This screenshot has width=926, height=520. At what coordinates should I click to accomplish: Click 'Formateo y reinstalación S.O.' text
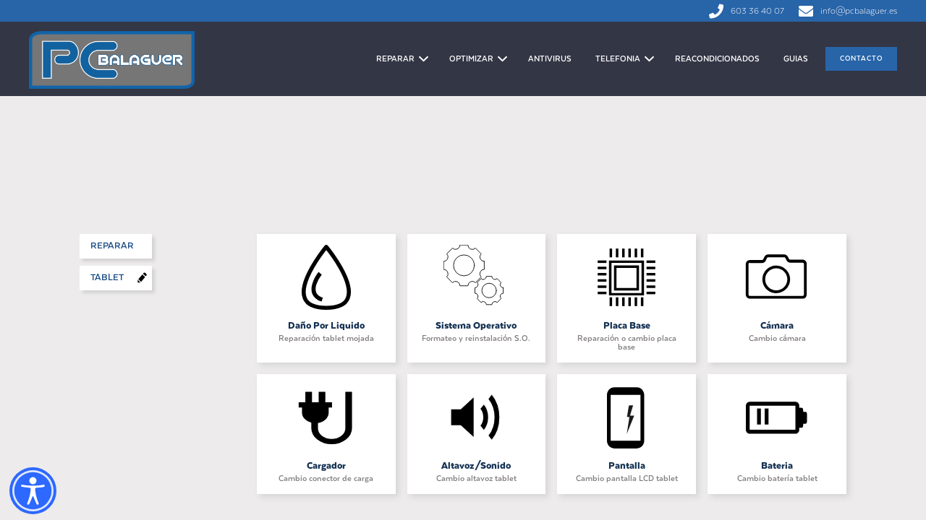(x=476, y=338)
